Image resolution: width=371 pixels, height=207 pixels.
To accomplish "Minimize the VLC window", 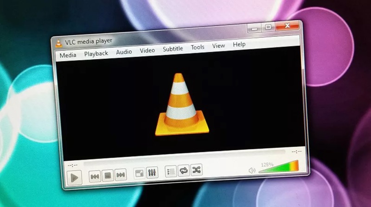I will pos(254,29).
